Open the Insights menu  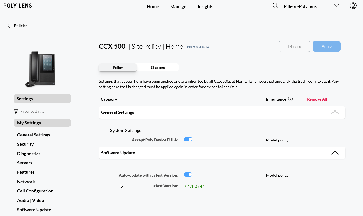coord(205,7)
